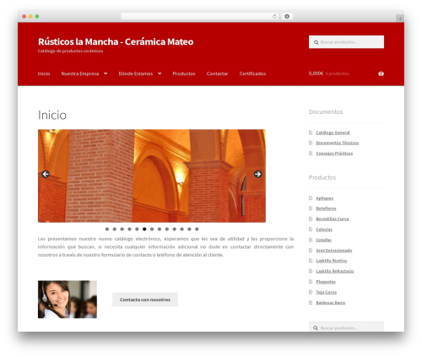This screenshot has width=422, height=357.
Task: Go to the Inicio menu item
Action: 44,73
